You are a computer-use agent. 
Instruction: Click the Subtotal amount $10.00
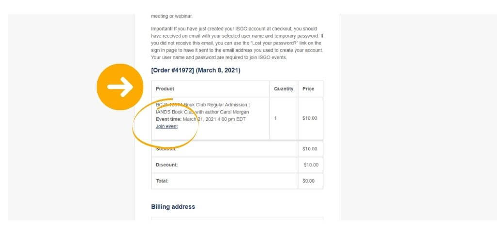(x=310, y=149)
